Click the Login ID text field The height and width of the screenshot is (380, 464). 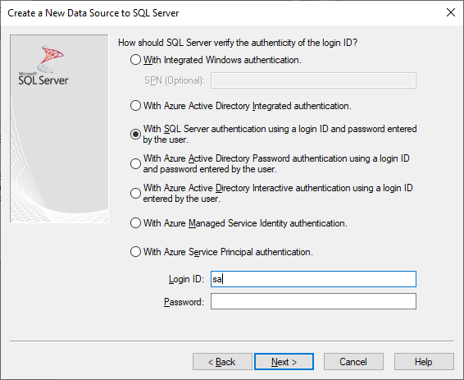pyautogui.click(x=313, y=279)
